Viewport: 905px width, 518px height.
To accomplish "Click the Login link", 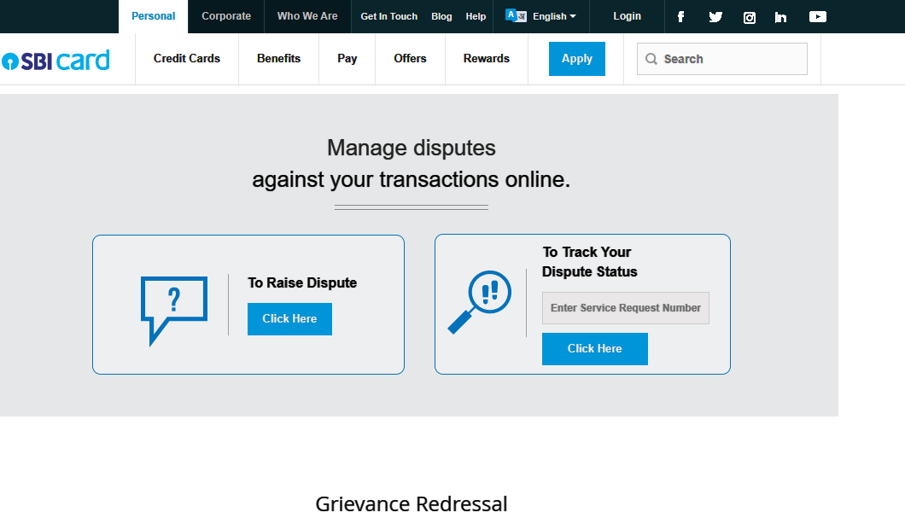I will [x=627, y=16].
